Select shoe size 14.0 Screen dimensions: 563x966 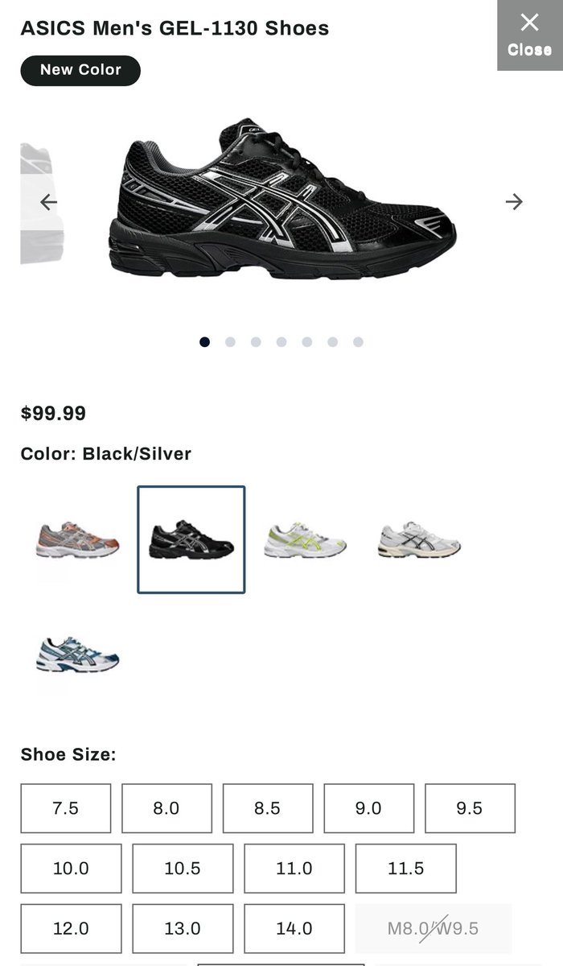point(294,929)
